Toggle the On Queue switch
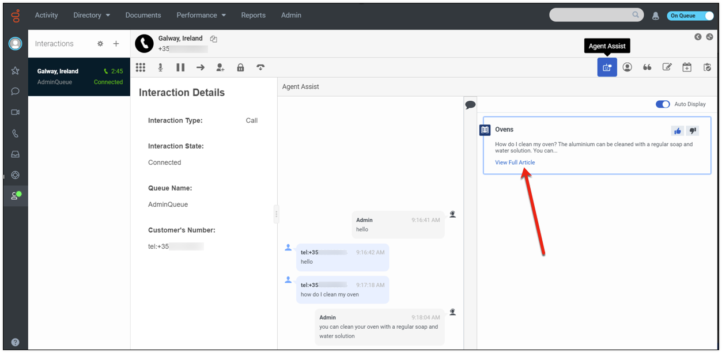The width and height of the screenshot is (722, 353). coord(690,16)
